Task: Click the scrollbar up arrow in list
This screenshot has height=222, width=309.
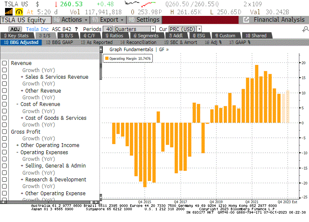Action: (101, 49)
